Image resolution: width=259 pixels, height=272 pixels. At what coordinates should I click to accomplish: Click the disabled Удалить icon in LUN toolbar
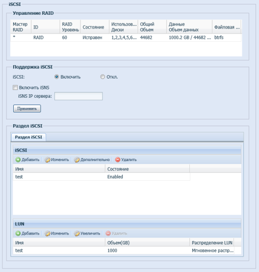[108, 234]
